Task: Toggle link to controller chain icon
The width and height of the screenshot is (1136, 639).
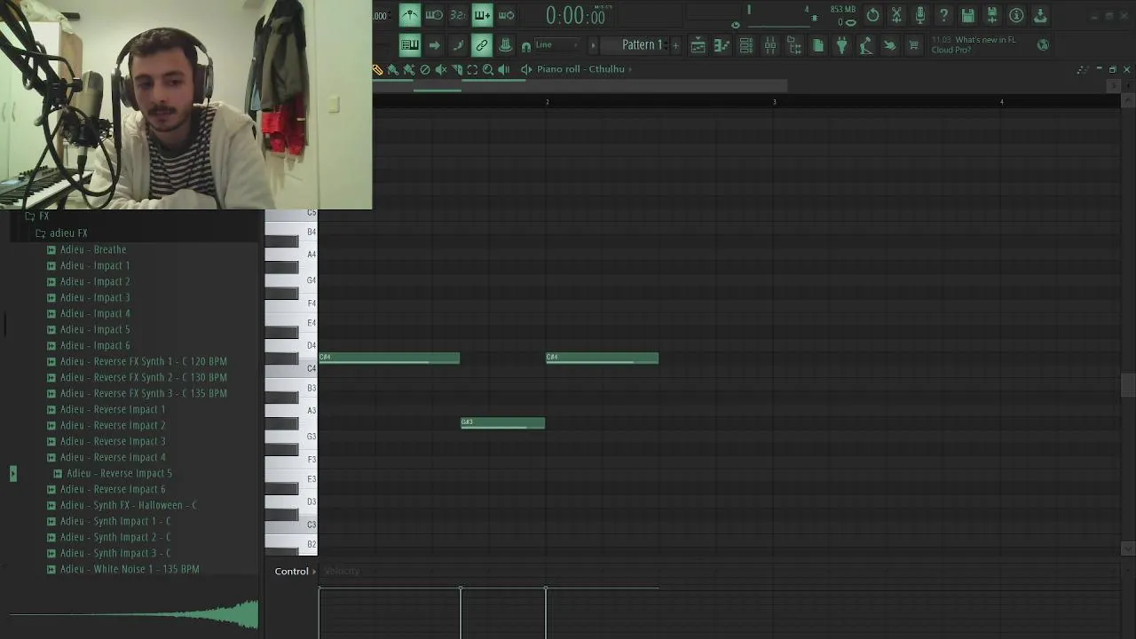Action: tap(481, 45)
